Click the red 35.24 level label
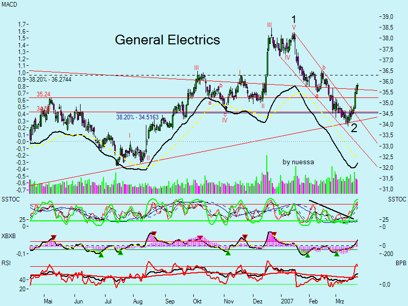The width and height of the screenshot is (408, 306). (43, 94)
